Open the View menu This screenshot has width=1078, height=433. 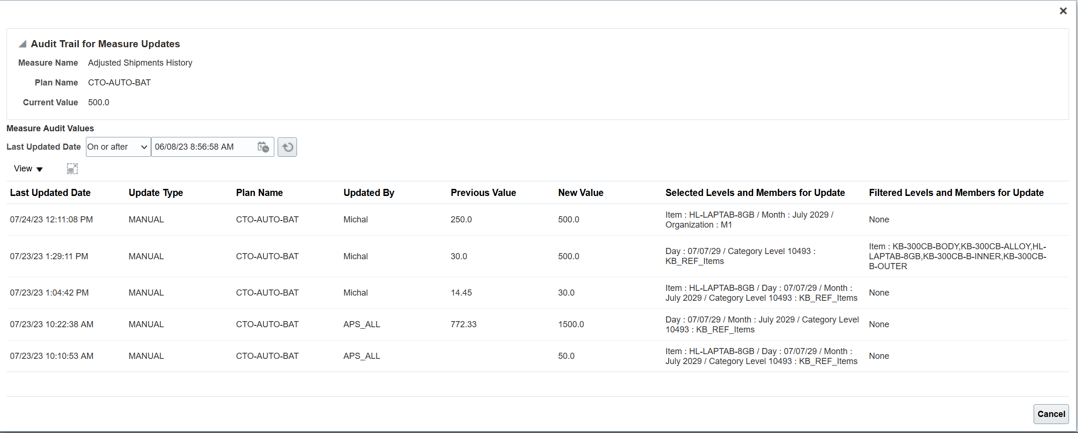point(28,169)
